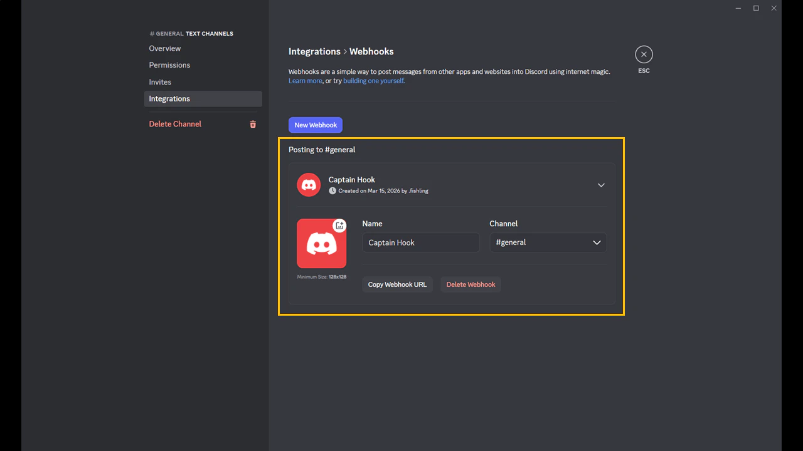This screenshot has width=803, height=451.
Task: Create a New Webhook
Action: coord(315,125)
